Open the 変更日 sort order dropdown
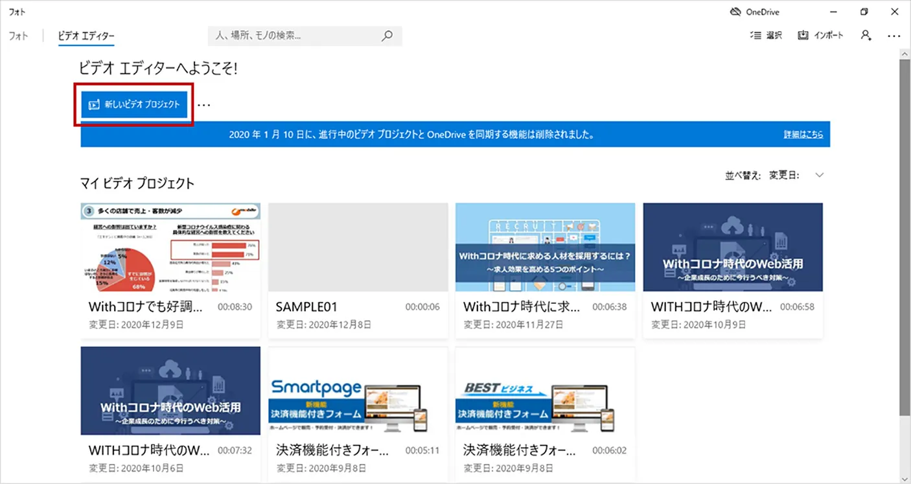911x484 pixels. tap(818, 174)
